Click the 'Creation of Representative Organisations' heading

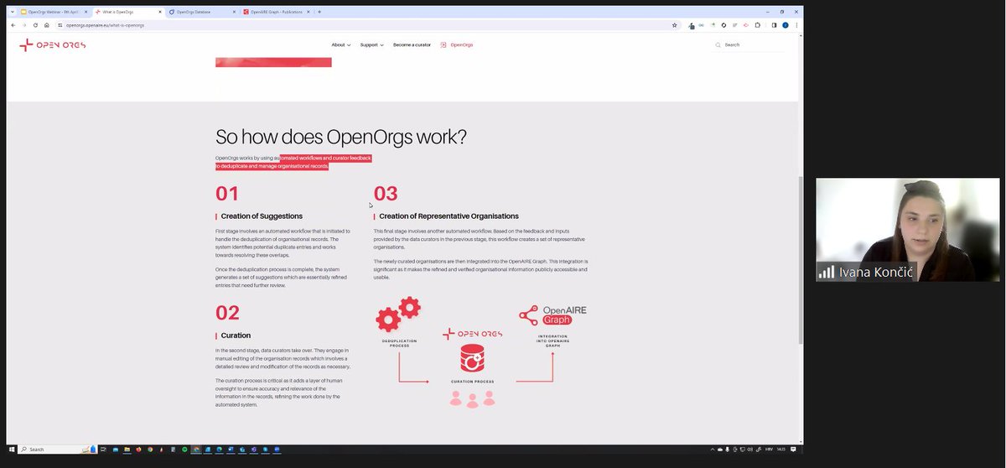(x=449, y=216)
